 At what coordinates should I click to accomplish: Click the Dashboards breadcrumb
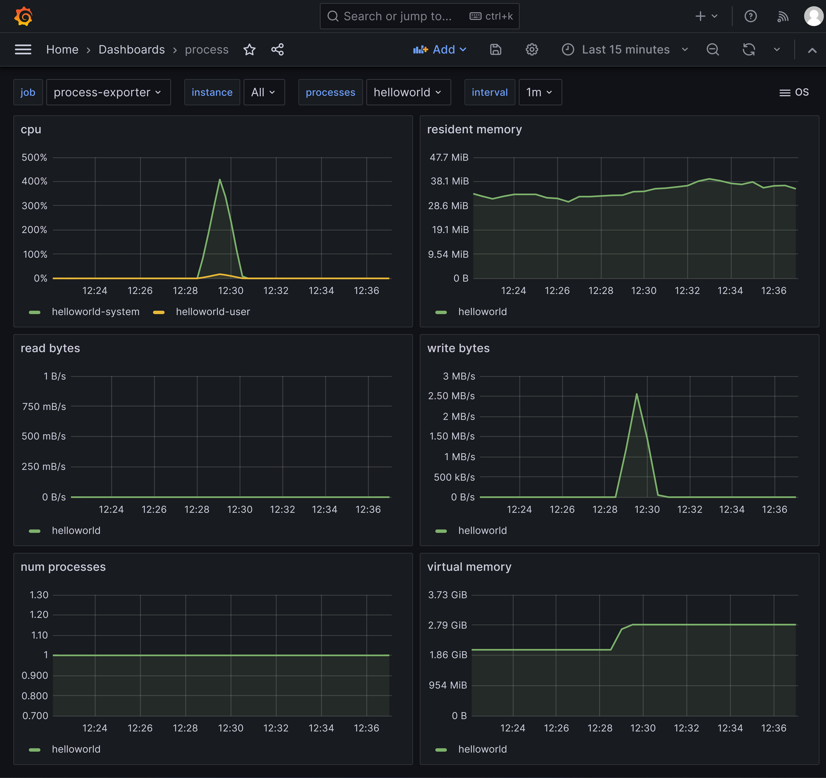[132, 49]
